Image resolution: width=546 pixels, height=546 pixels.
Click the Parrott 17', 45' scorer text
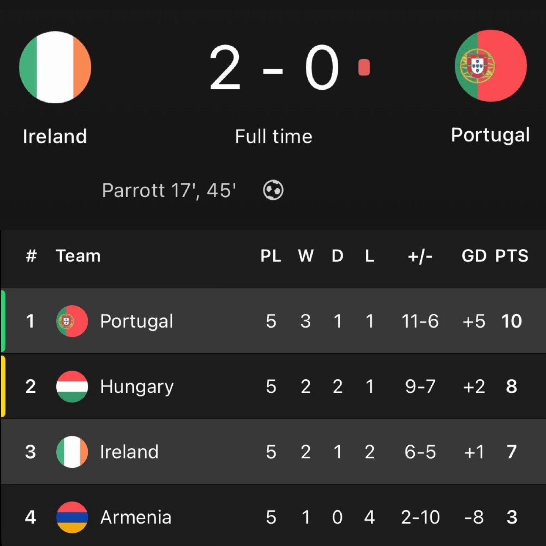[x=169, y=190]
